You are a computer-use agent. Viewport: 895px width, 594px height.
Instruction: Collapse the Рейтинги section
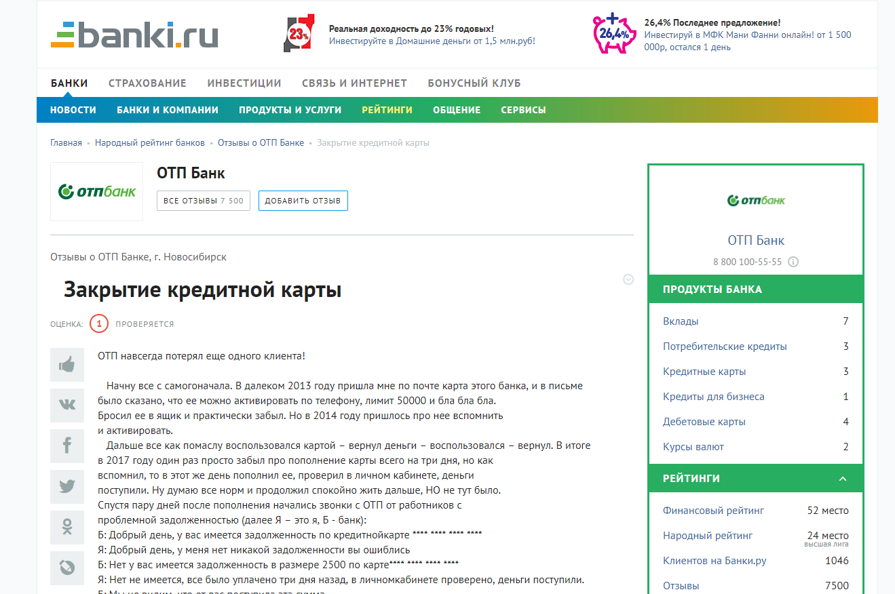coord(843,479)
